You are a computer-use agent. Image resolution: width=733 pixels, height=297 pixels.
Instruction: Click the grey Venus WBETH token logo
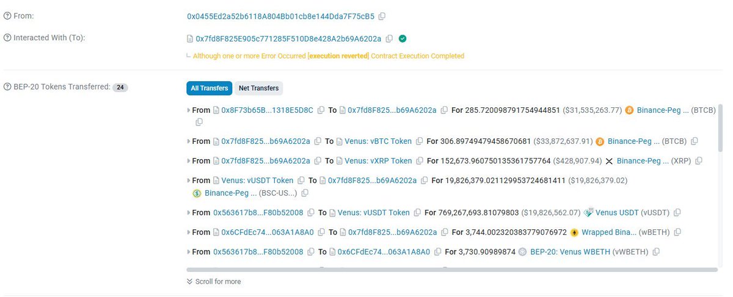[x=522, y=252]
